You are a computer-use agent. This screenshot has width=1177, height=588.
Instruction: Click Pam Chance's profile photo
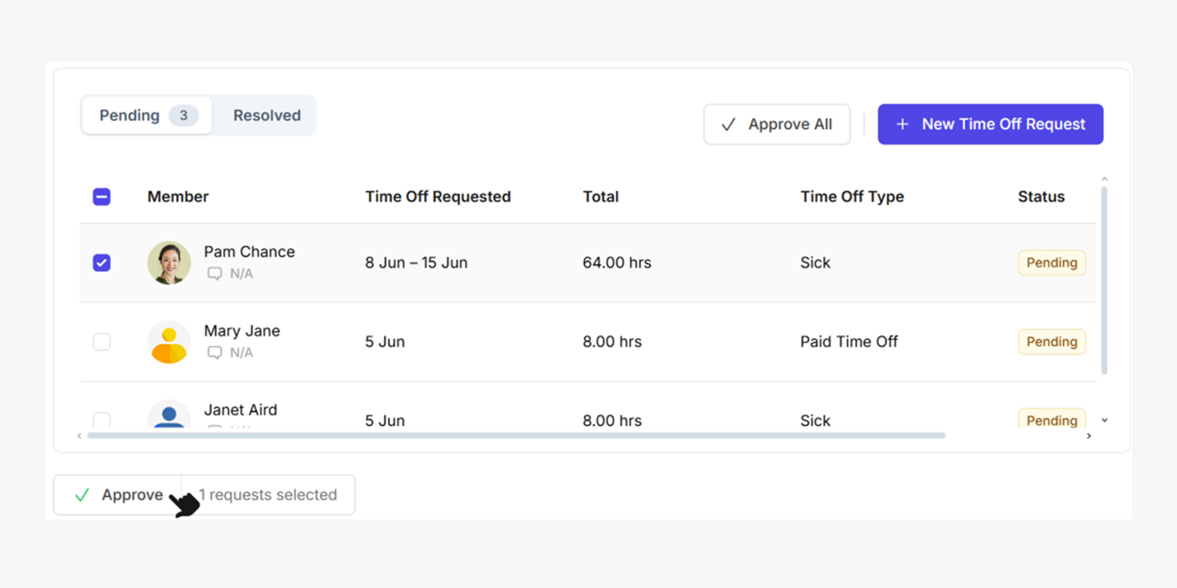[x=169, y=263]
